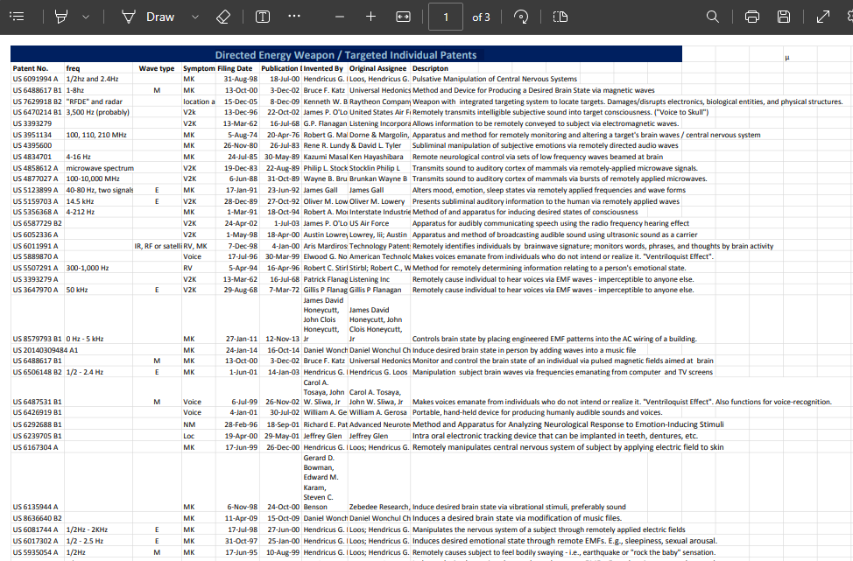Zoom in with the plus icon
853x561 pixels.
click(371, 17)
